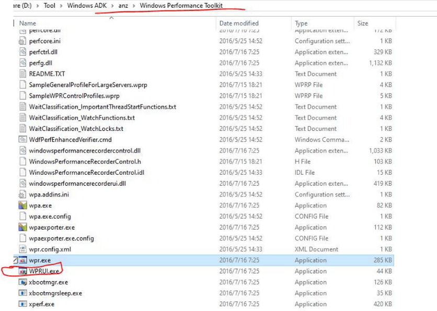The image size is (437, 311).
Task: Select the README.TXT file name
Action: click(47, 74)
